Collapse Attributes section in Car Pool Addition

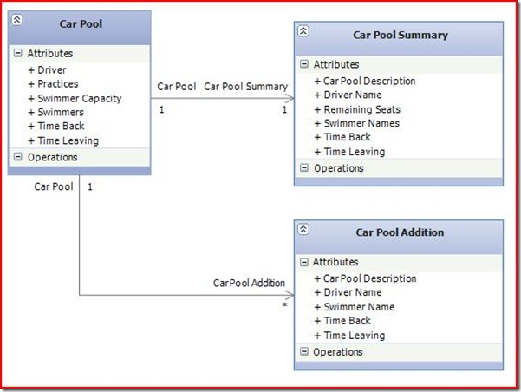pos(303,262)
